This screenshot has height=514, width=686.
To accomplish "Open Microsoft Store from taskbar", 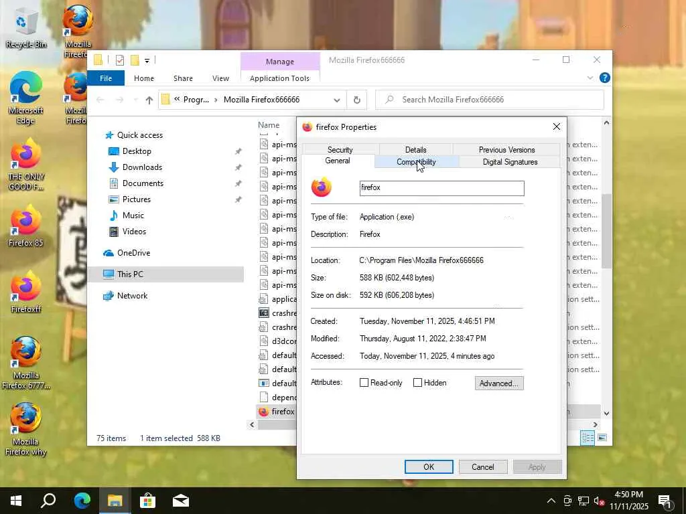I will pyautogui.click(x=147, y=501).
